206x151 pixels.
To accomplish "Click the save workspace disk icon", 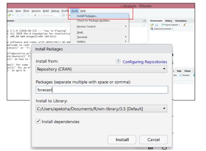I will pos(156,25).
